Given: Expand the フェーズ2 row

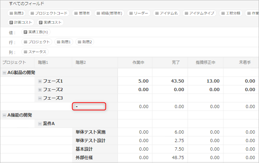Looking at the screenshot, I should pyautogui.click(x=40, y=90).
